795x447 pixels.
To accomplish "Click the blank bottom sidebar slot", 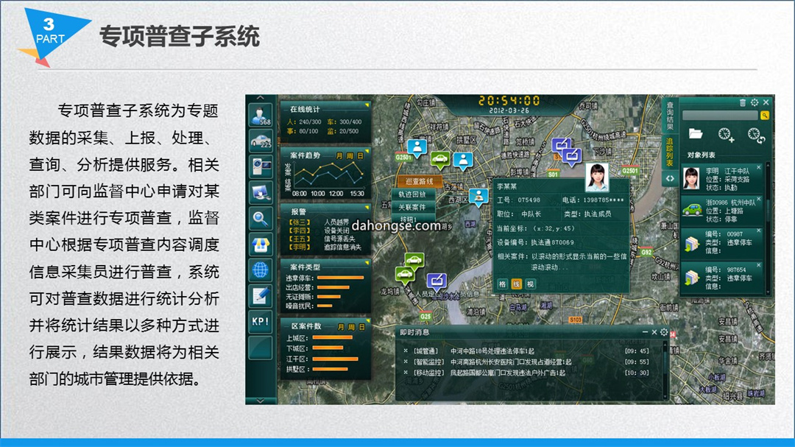I will 261,348.
